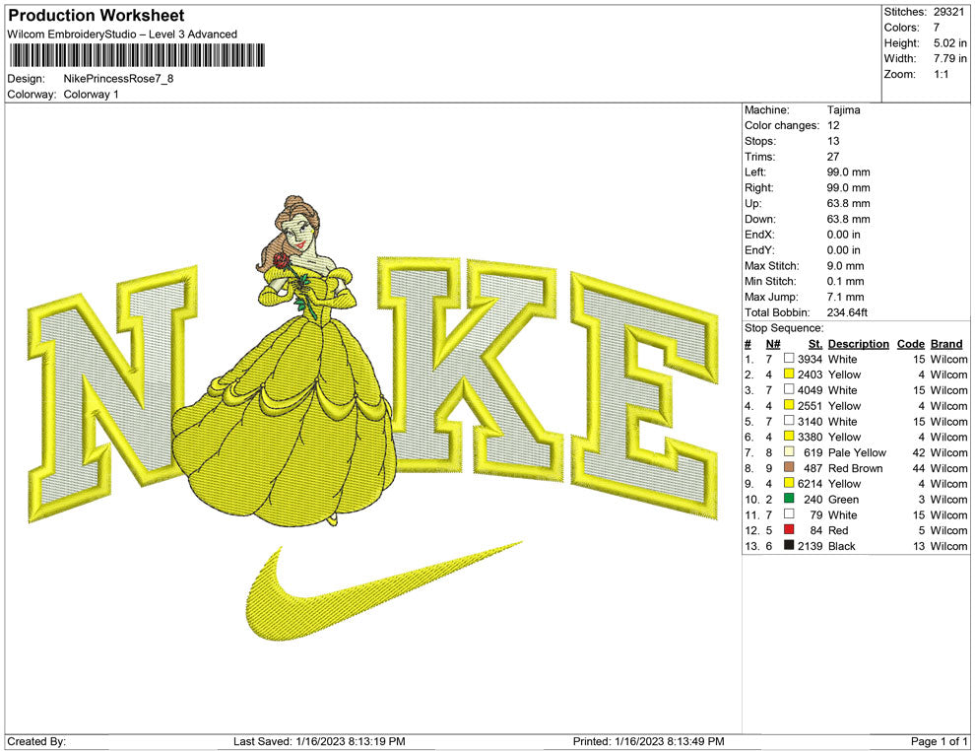Click the Code column header
This screenshot has width=975, height=751.
911,343
